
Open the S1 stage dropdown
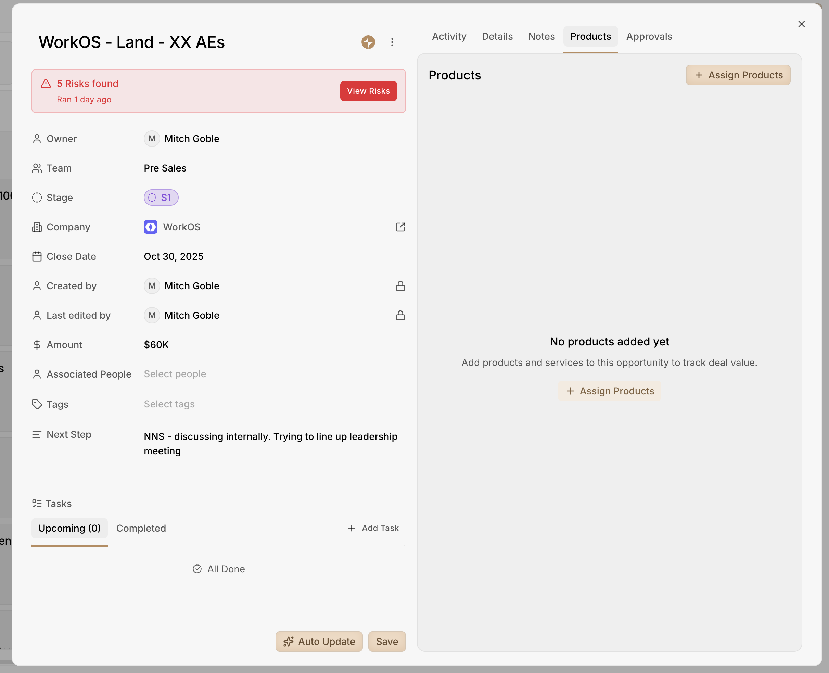click(x=161, y=197)
